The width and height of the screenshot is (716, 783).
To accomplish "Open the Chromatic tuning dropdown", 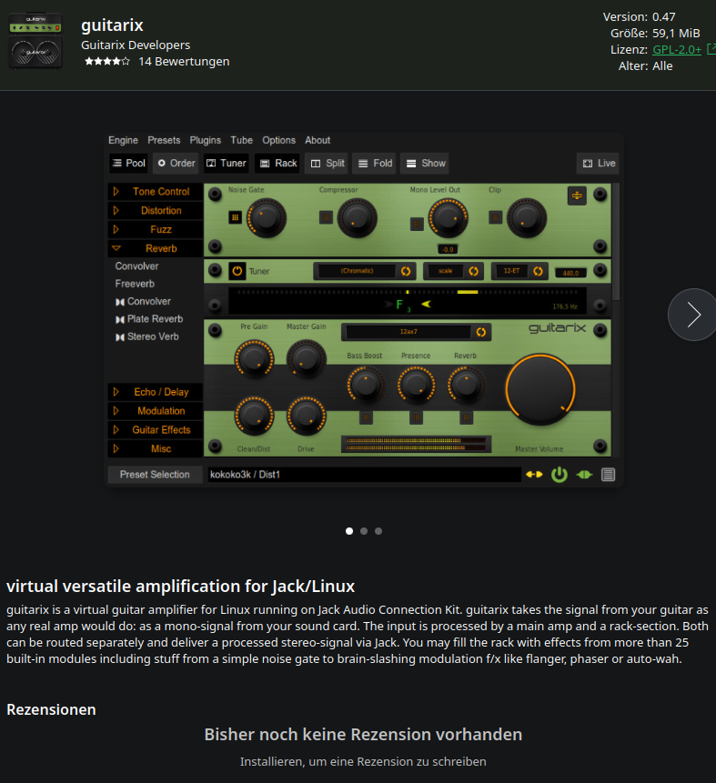I will click(365, 271).
